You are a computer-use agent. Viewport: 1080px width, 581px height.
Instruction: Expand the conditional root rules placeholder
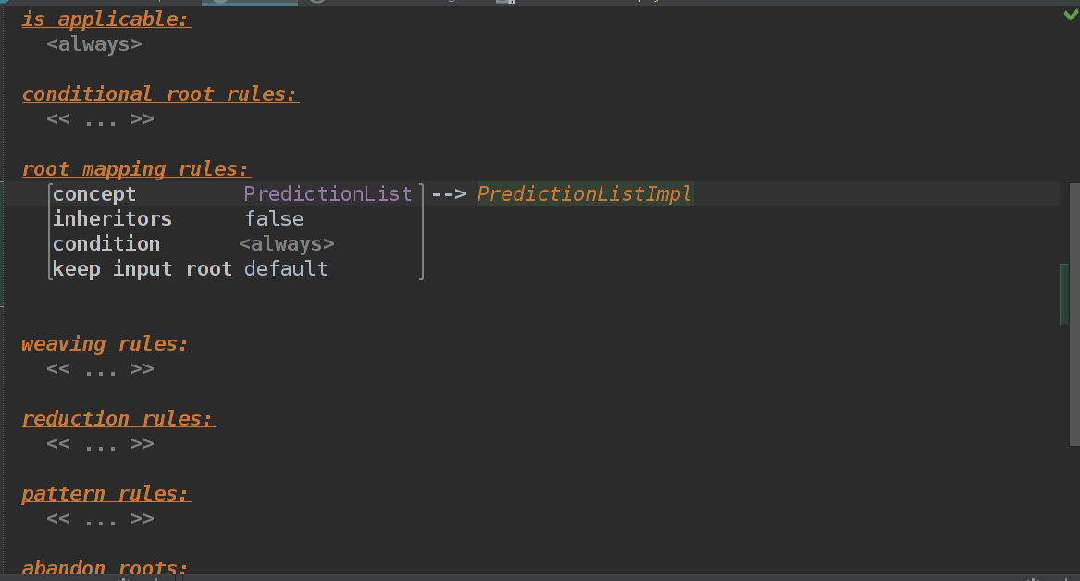pos(100,119)
